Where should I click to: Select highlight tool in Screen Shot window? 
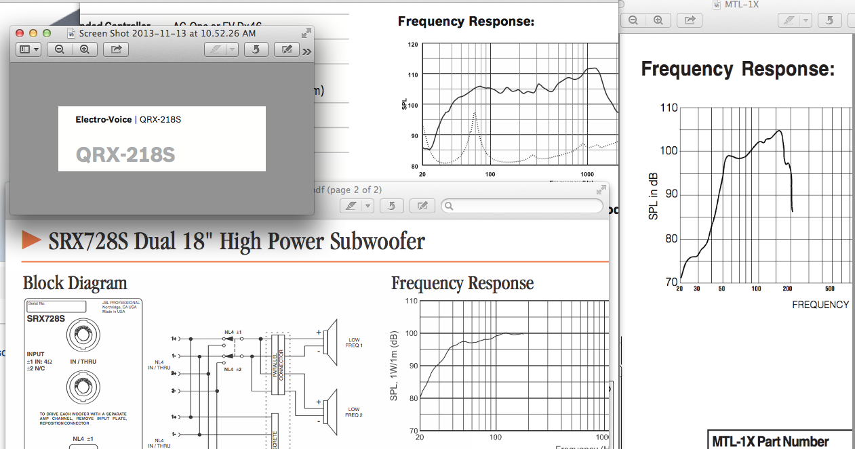click(215, 49)
